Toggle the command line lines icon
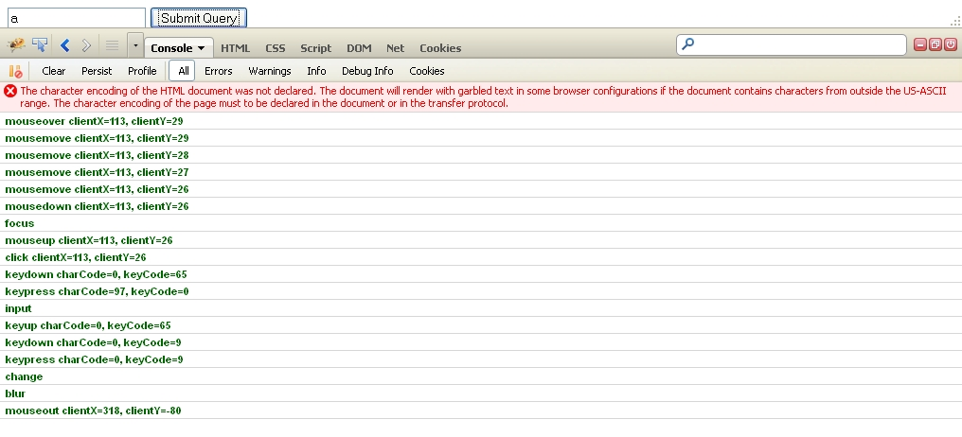 (112, 45)
